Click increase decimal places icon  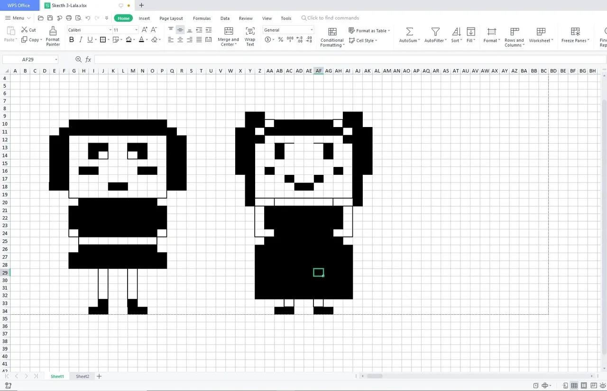click(x=299, y=40)
